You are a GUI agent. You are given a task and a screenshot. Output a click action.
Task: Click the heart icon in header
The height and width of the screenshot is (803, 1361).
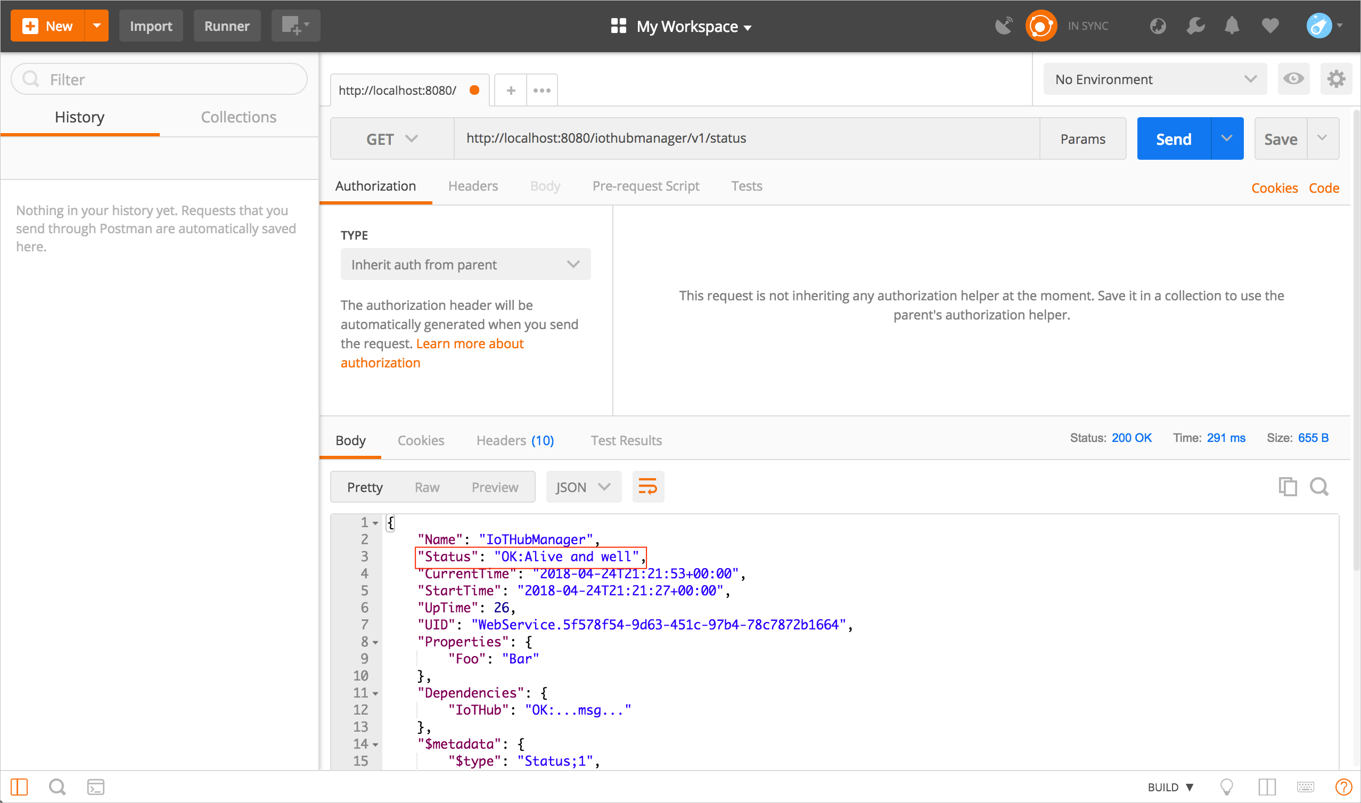pyautogui.click(x=1270, y=26)
